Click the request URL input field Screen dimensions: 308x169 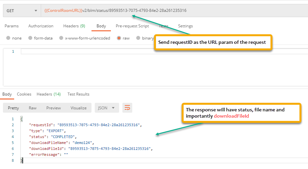pyautogui.click(x=174, y=11)
